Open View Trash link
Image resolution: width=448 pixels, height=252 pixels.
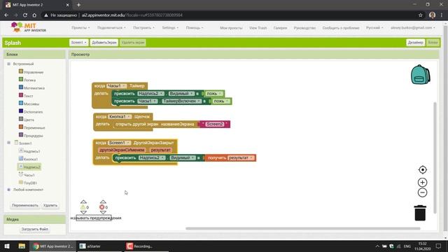[258, 28]
